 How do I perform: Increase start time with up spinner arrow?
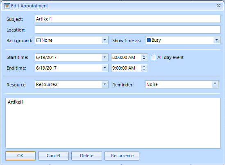(144, 56)
